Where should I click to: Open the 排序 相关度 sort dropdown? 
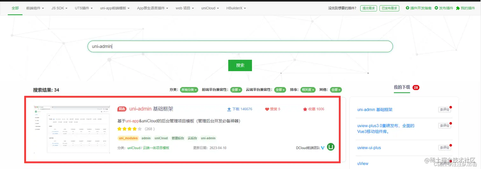pos(308,90)
